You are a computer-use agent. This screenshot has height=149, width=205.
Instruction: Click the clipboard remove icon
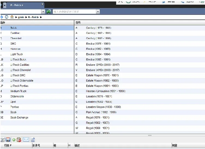click(x=19, y=140)
